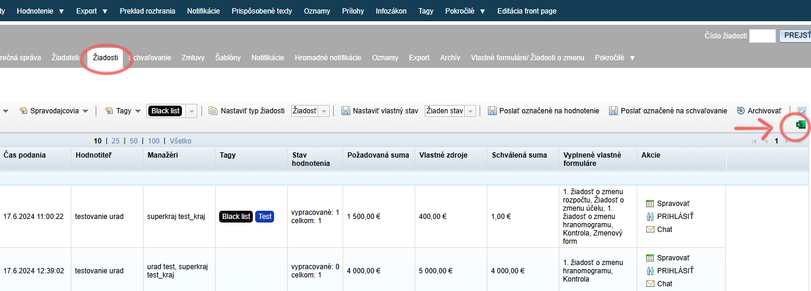Click Poslať označené na schvaľovanie save icon

613,110
